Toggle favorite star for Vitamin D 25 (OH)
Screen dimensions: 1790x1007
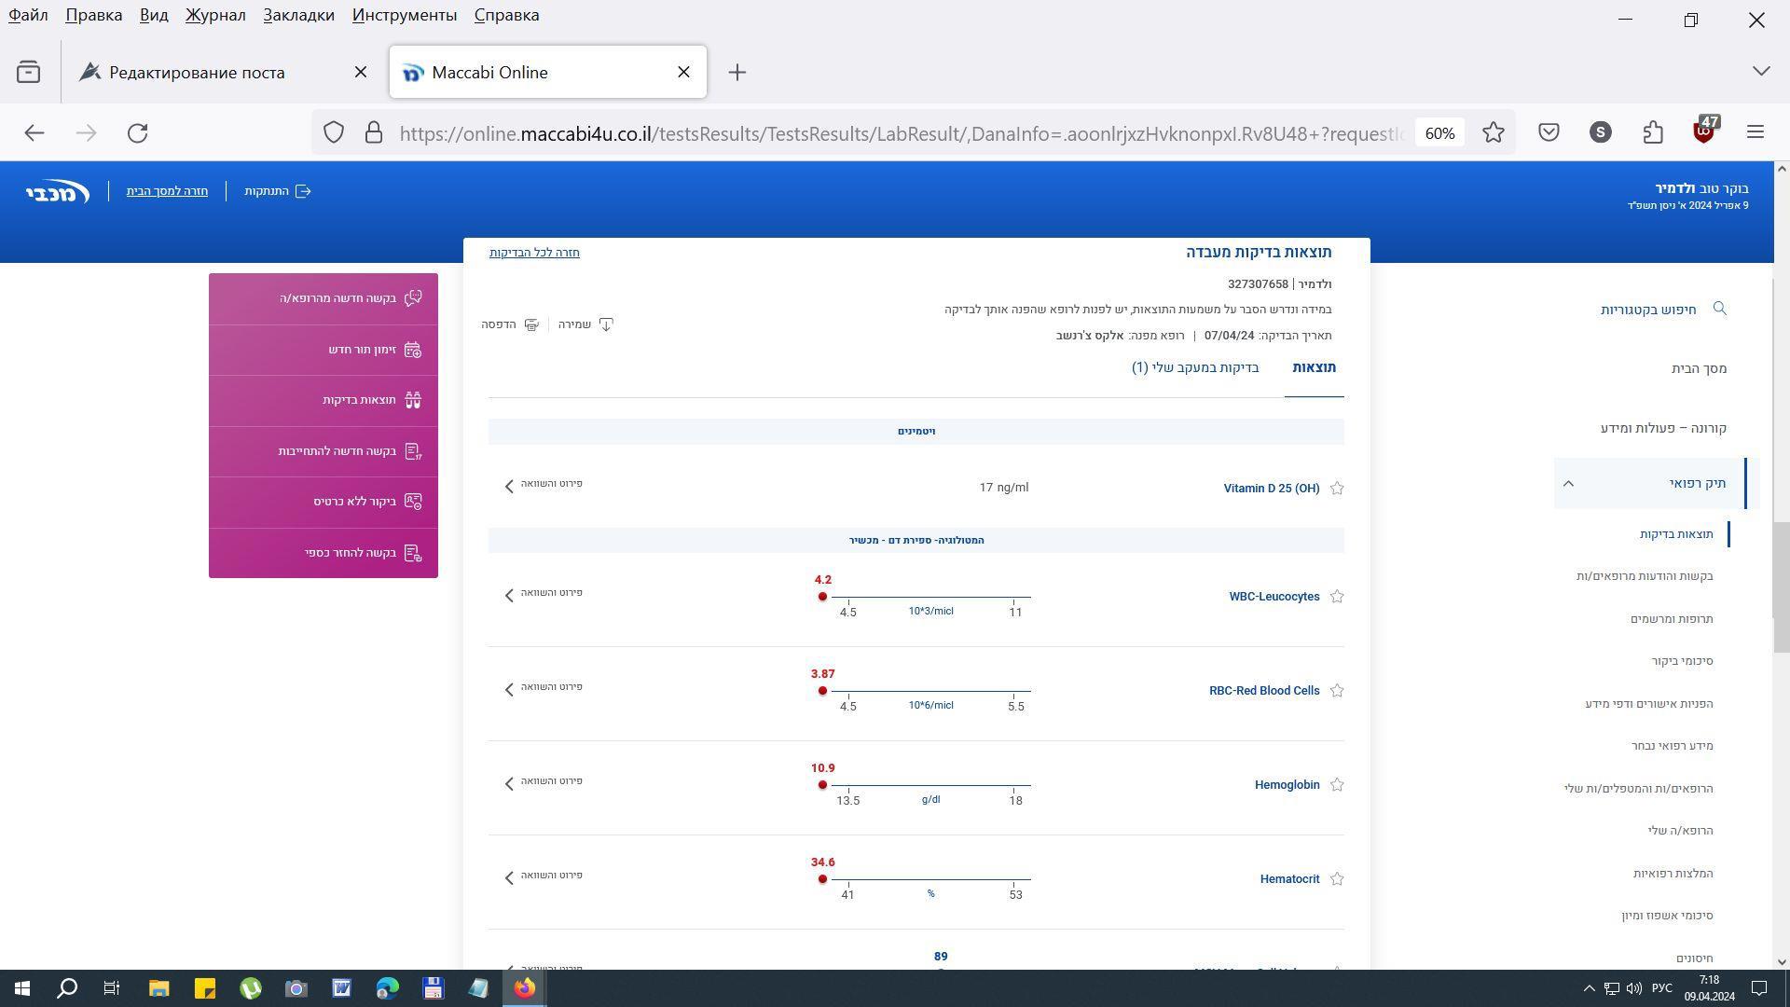pyautogui.click(x=1337, y=489)
